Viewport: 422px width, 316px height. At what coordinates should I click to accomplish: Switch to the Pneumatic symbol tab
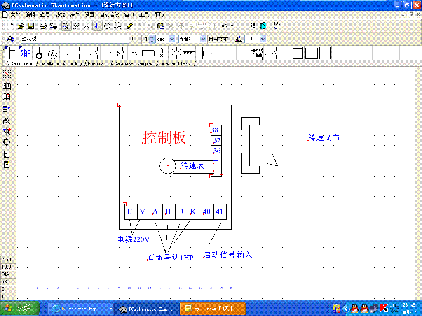[98, 63]
